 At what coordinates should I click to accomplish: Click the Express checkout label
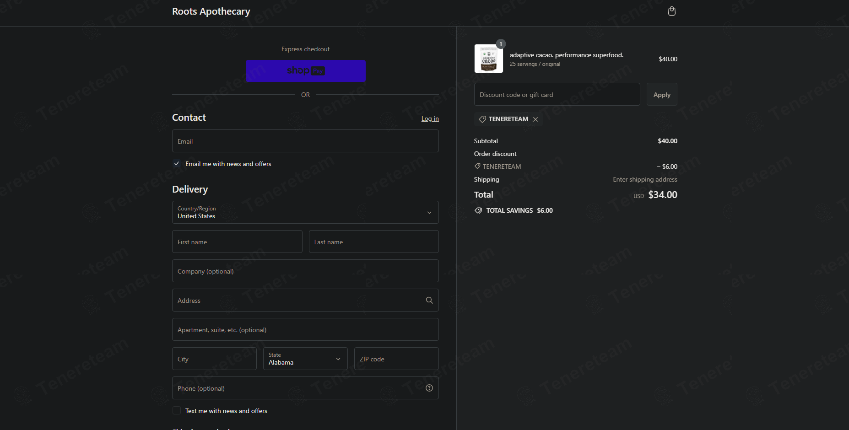(x=305, y=49)
